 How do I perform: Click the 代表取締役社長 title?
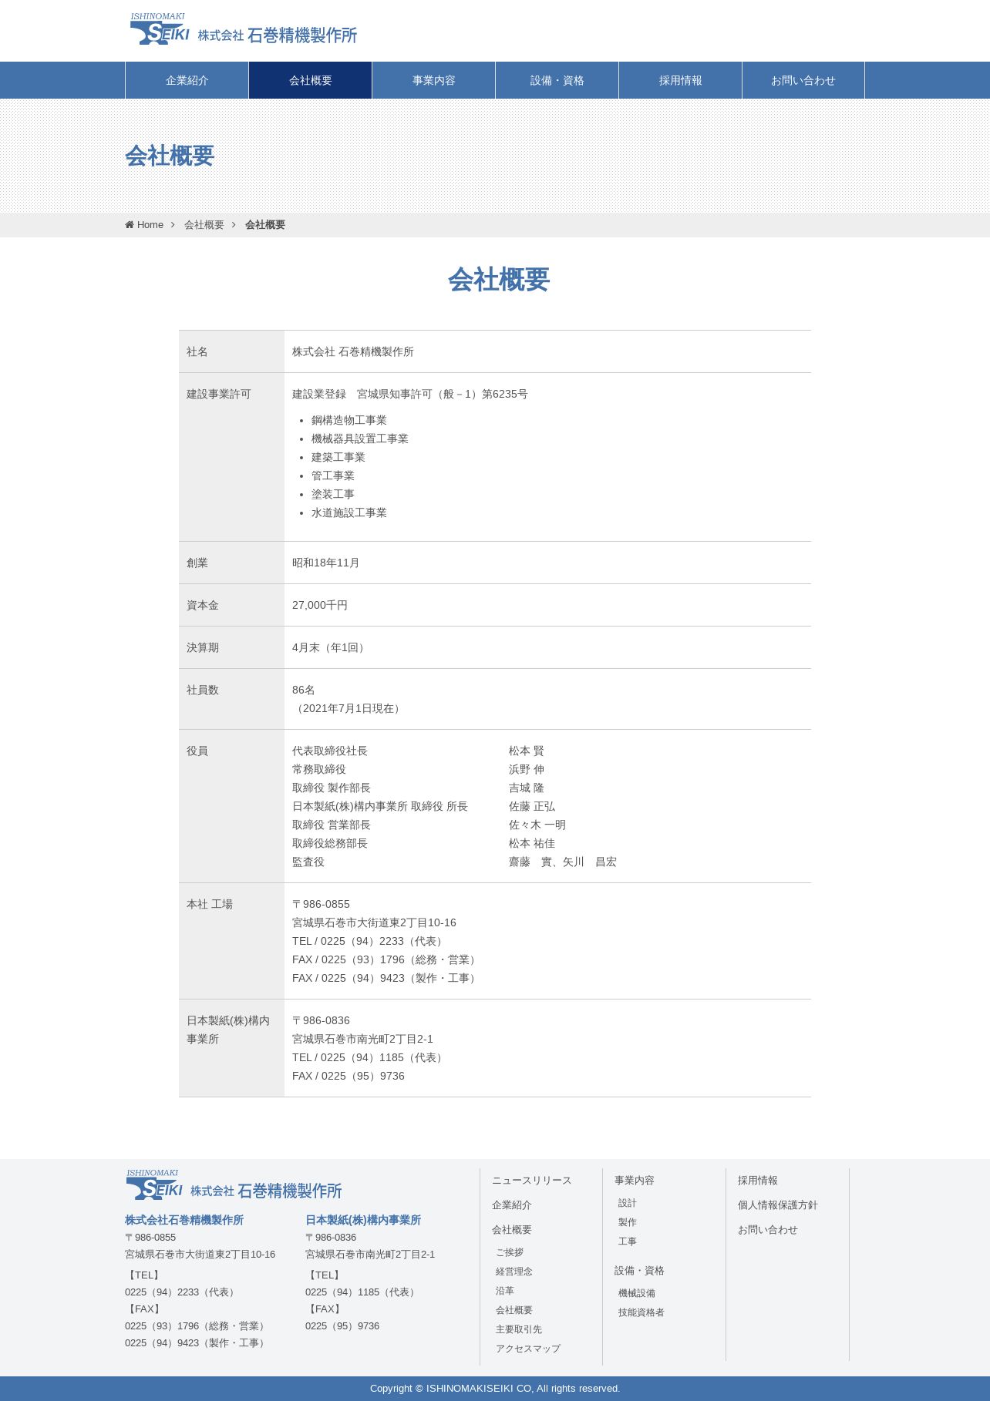330,751
